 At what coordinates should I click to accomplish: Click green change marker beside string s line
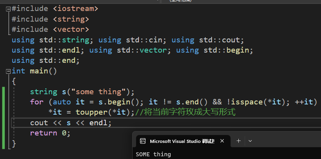point(4,92)
